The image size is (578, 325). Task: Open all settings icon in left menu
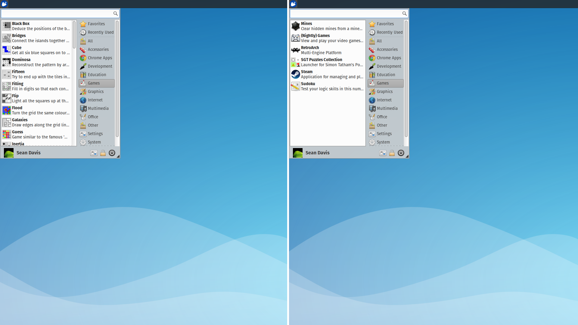click(94, 153)
